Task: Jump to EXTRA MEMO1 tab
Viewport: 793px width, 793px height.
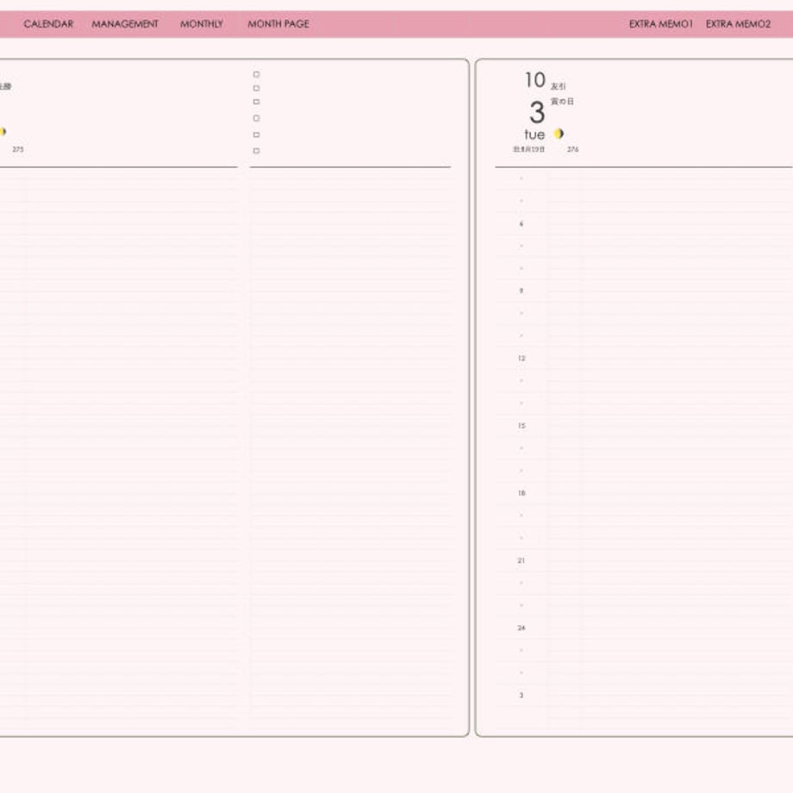Action: click(660, 24)
